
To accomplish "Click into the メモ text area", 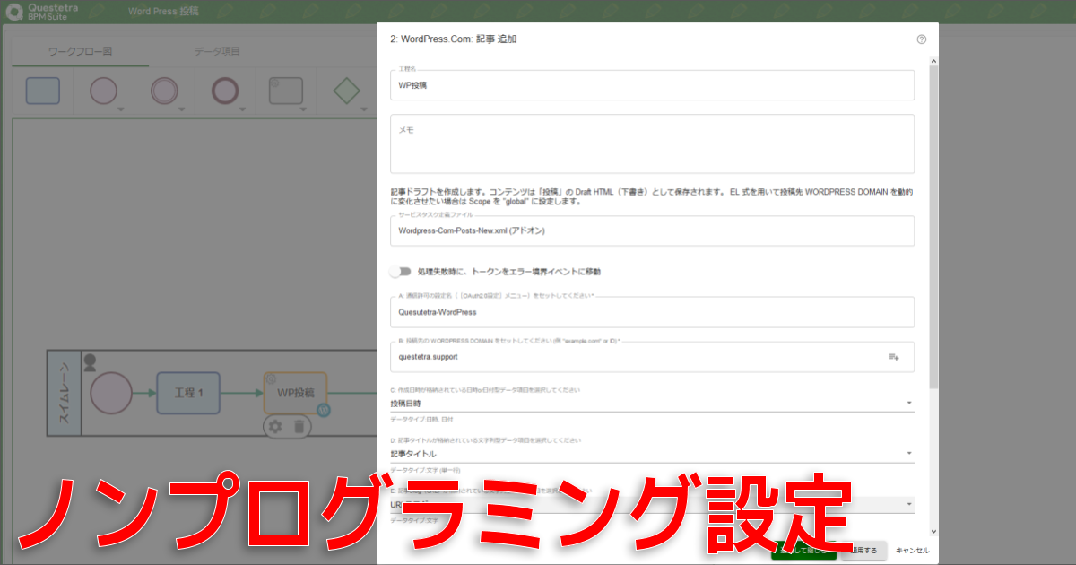I will point(652,143).
